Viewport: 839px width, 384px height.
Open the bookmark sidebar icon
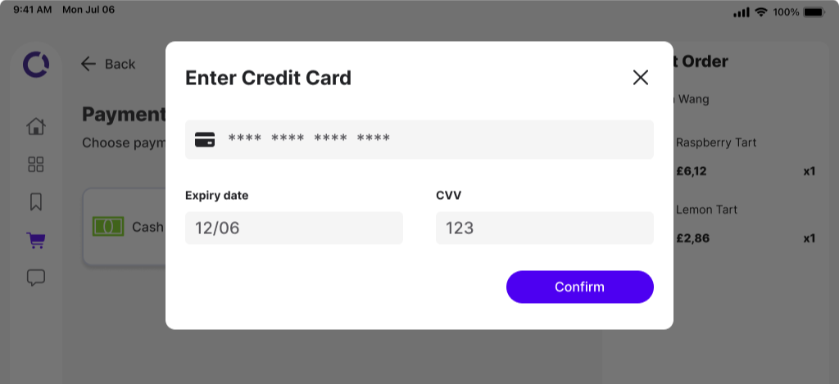36,202
